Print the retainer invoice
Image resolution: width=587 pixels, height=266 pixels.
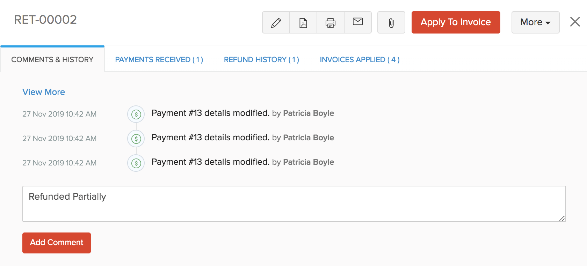click(331, 23)
